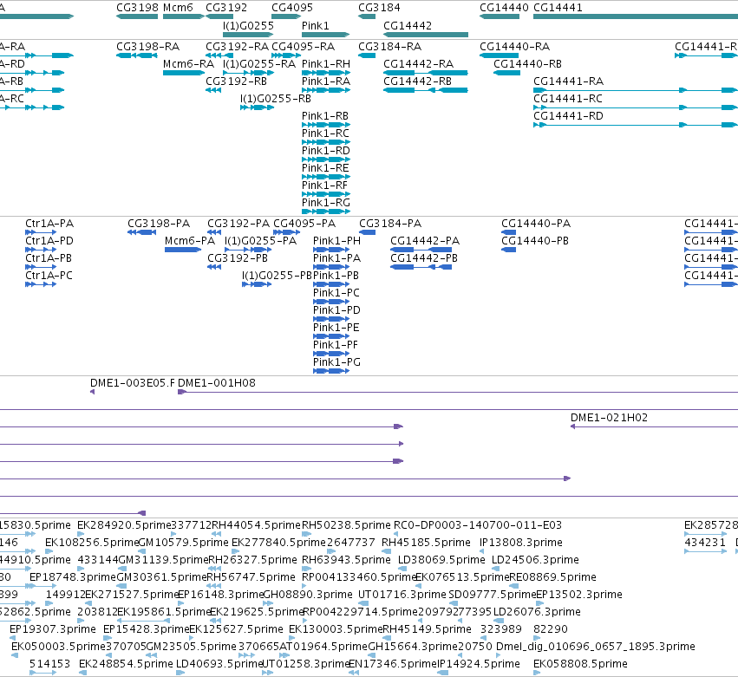Select the CG14440 gene bar
This screenshot has height=677, width=738.
coord(500,17)
